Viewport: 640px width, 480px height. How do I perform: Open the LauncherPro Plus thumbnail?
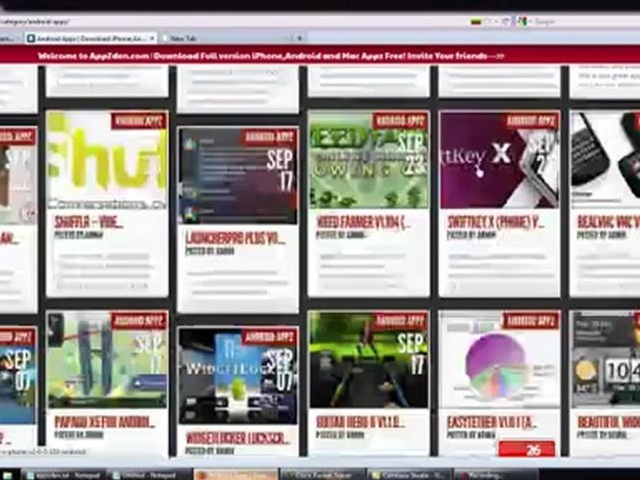(238, 176)
